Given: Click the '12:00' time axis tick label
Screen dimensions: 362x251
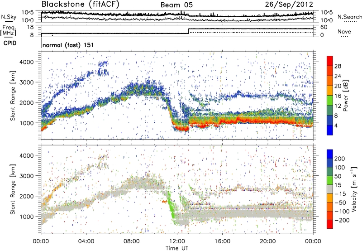Looking at the screenshot, I should (177, 241).
